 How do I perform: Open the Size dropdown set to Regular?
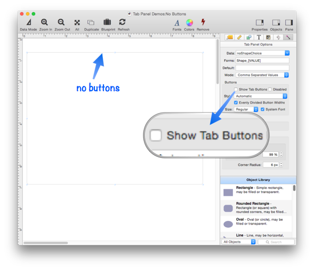(x=246, y=109)
